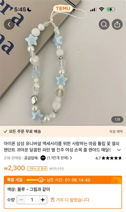Open the 4.7 star rating reviews
The height and width of the screenshot is (212, 126).
point(108,158)
